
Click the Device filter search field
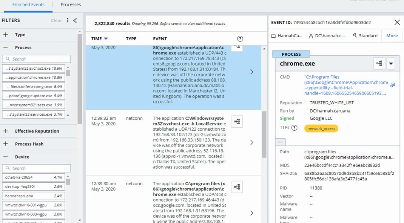(36, 168)
